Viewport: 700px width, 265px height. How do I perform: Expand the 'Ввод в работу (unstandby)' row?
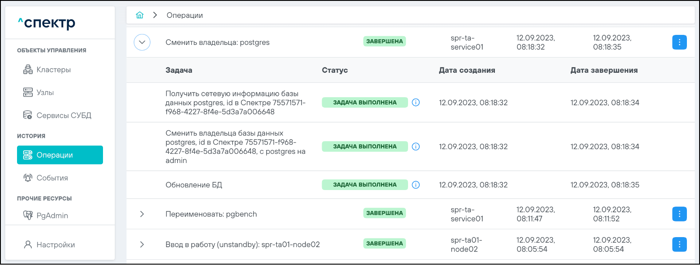coord(142,245)
